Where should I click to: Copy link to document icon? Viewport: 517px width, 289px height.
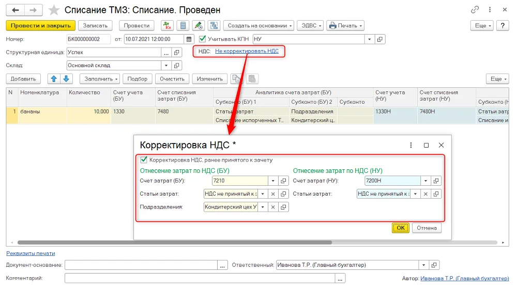(x=475, y=10)
